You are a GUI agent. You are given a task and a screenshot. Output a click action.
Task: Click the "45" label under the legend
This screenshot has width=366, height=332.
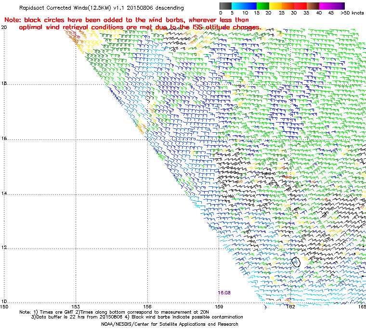click(x=331, y=13)
